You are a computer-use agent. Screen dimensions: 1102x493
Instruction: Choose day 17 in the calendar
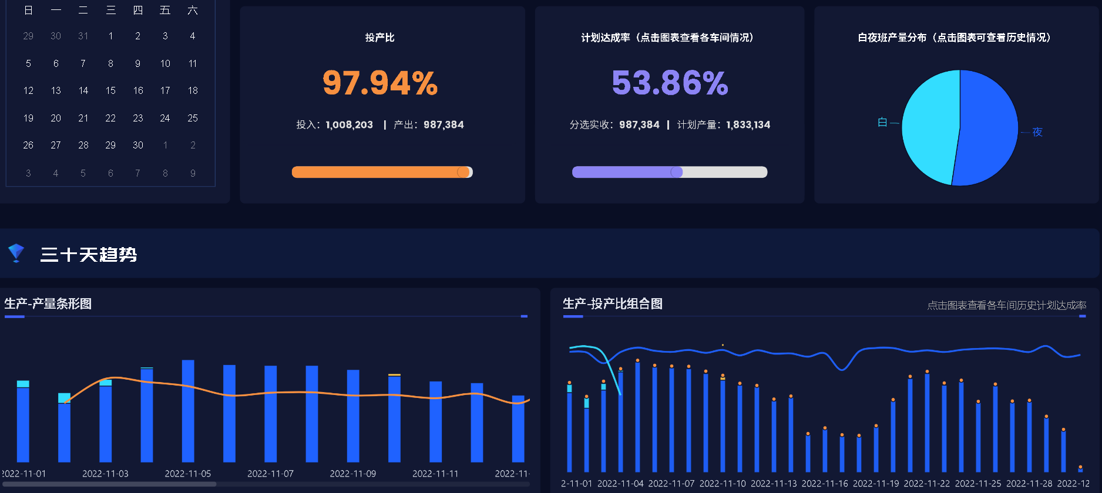(x=165, y=90)
